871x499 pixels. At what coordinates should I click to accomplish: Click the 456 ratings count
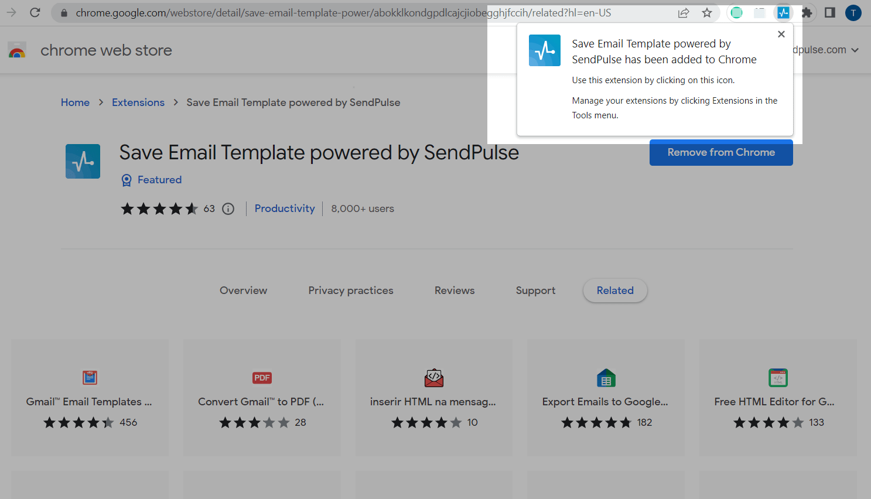tap(128, 422)
